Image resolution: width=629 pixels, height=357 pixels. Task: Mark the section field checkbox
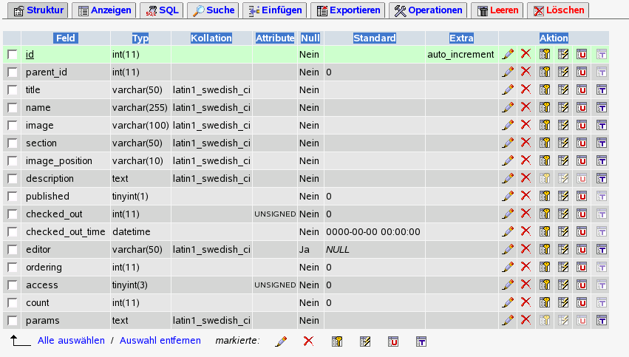click(13, 143)
